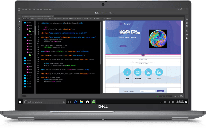206x128 pixels.
Task: Open the HTML language dropdown in status bar
Action: [x=162, y=96]
